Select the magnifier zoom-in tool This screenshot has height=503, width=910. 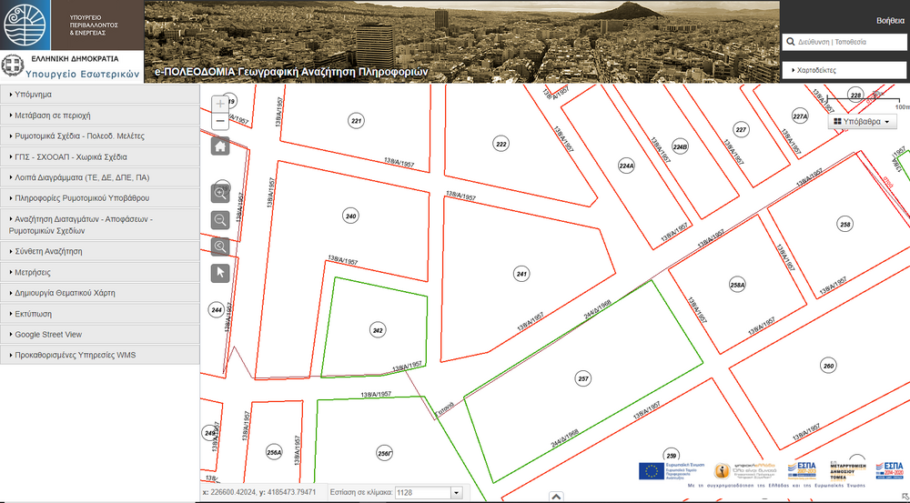click(x=220, y=193)
